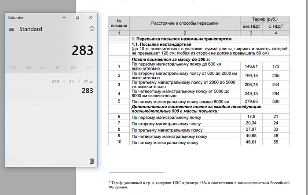Screen dimensions: 308x195
Task: Click the value 173 in С НДС column
Action: point(276,66)
